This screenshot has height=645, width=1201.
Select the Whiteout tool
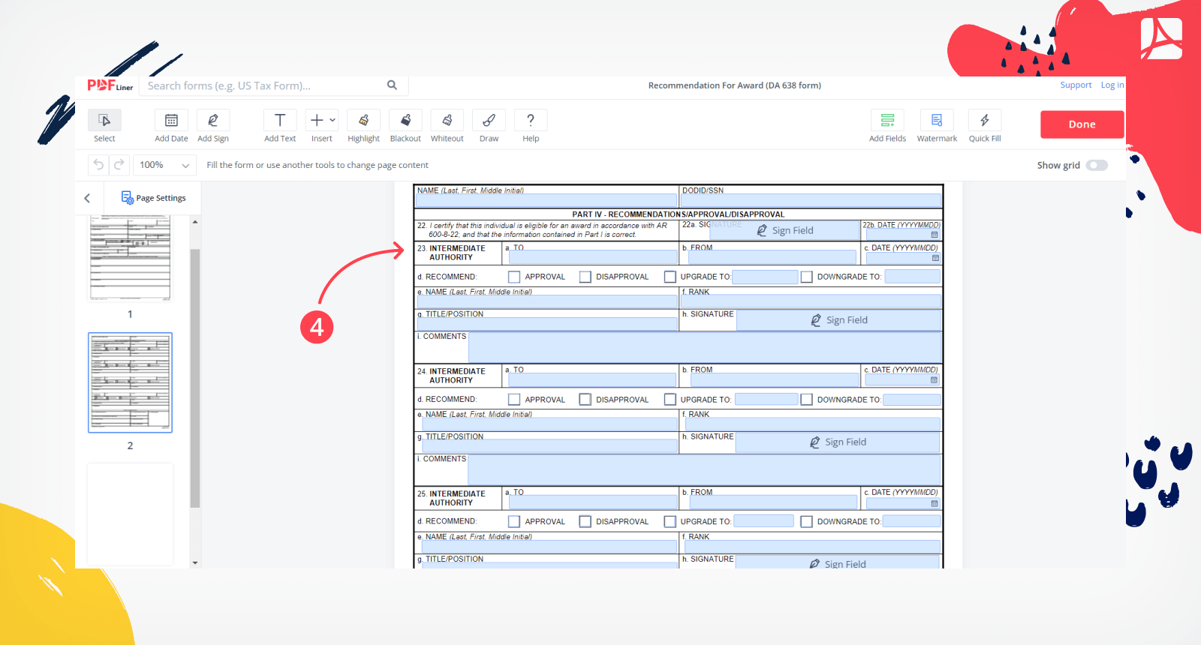pyautogui.click(x=447, y=126)
